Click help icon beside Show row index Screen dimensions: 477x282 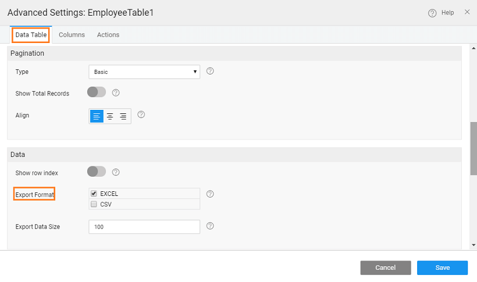coord(116,172)
